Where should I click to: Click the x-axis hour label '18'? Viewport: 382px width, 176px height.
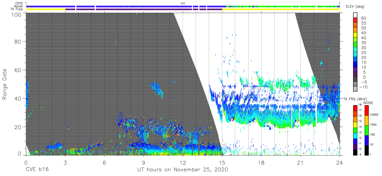[x=261, y=163]
